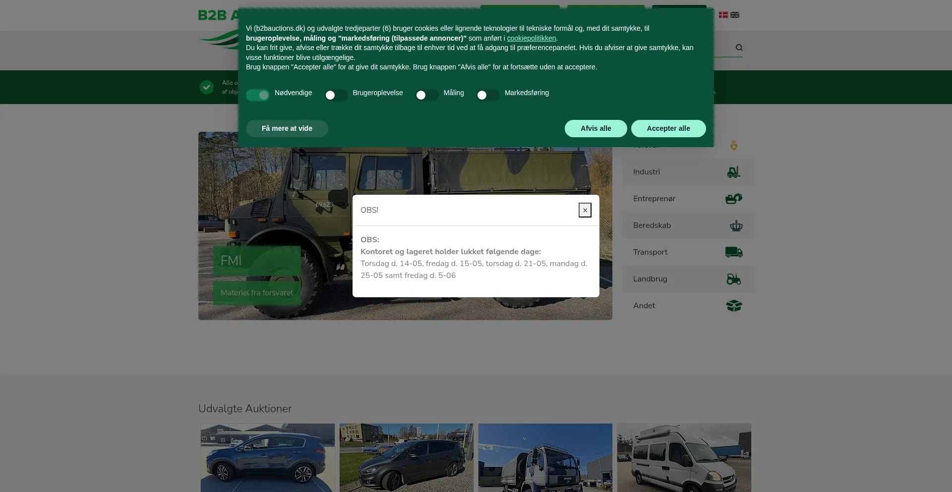This screenshot has height=492, width=952.
Task: Click the Afvis alle button
Action: click(x=596, y=128)
